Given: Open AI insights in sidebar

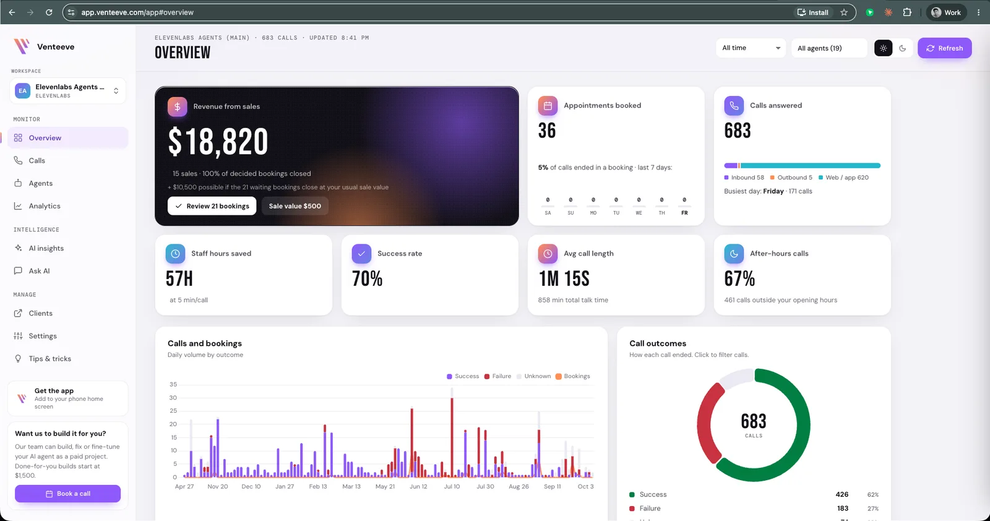Looking at the screenshot, I should click(x=67, y=248).
